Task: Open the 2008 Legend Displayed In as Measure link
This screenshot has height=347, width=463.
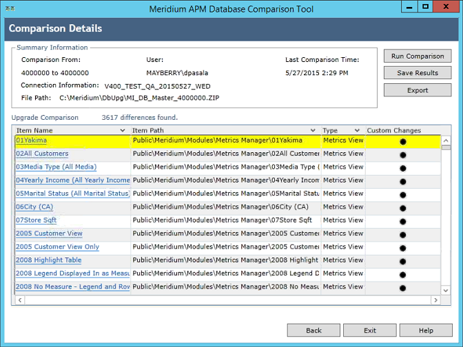Action: click(x=72, y=273)
